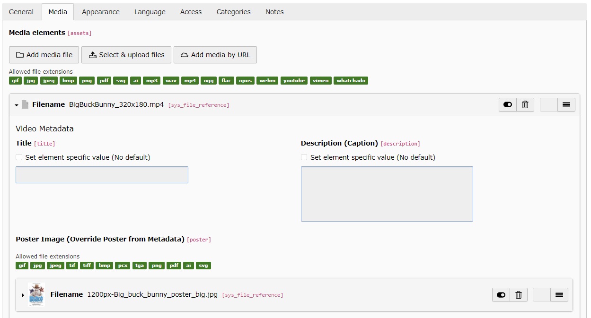Click Add media by URL button
The height and width of the screenshot is (318, 591).
[x=215, y=55]
